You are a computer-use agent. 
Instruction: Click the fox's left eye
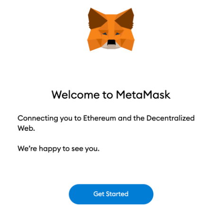(x=104, y=34)
